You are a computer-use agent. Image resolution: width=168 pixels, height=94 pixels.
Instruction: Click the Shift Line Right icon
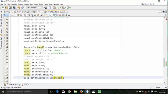(x=56, y=15)
